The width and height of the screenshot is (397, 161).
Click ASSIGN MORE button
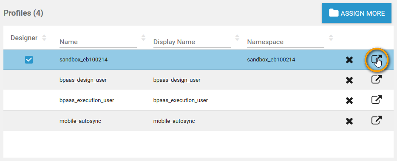click(x=357, y=13)
